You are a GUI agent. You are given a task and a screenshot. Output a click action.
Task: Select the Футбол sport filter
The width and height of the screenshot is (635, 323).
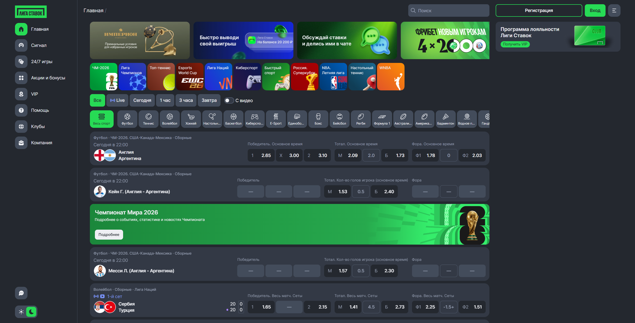click(127, 119)
